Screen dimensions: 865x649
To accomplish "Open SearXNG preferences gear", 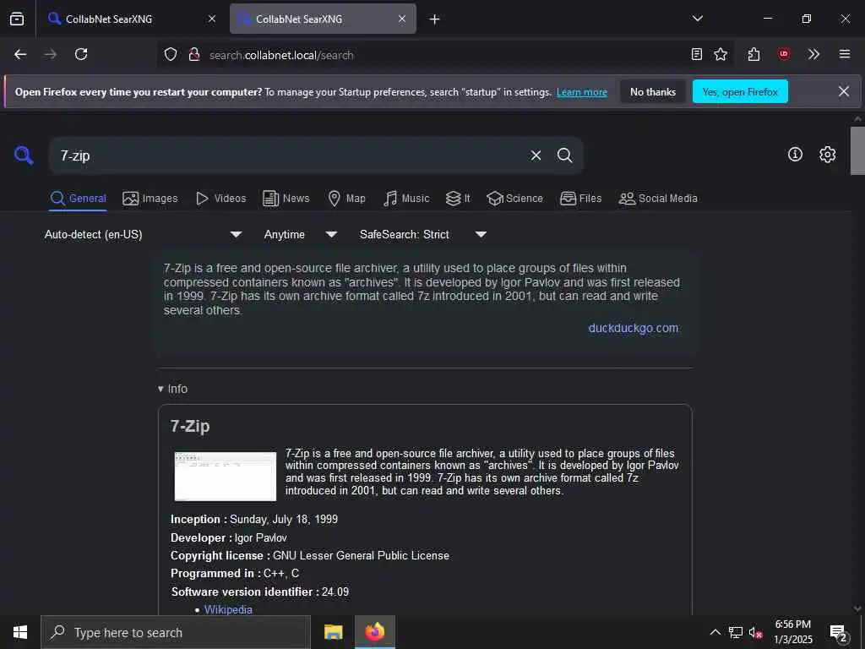I will 827,155.
